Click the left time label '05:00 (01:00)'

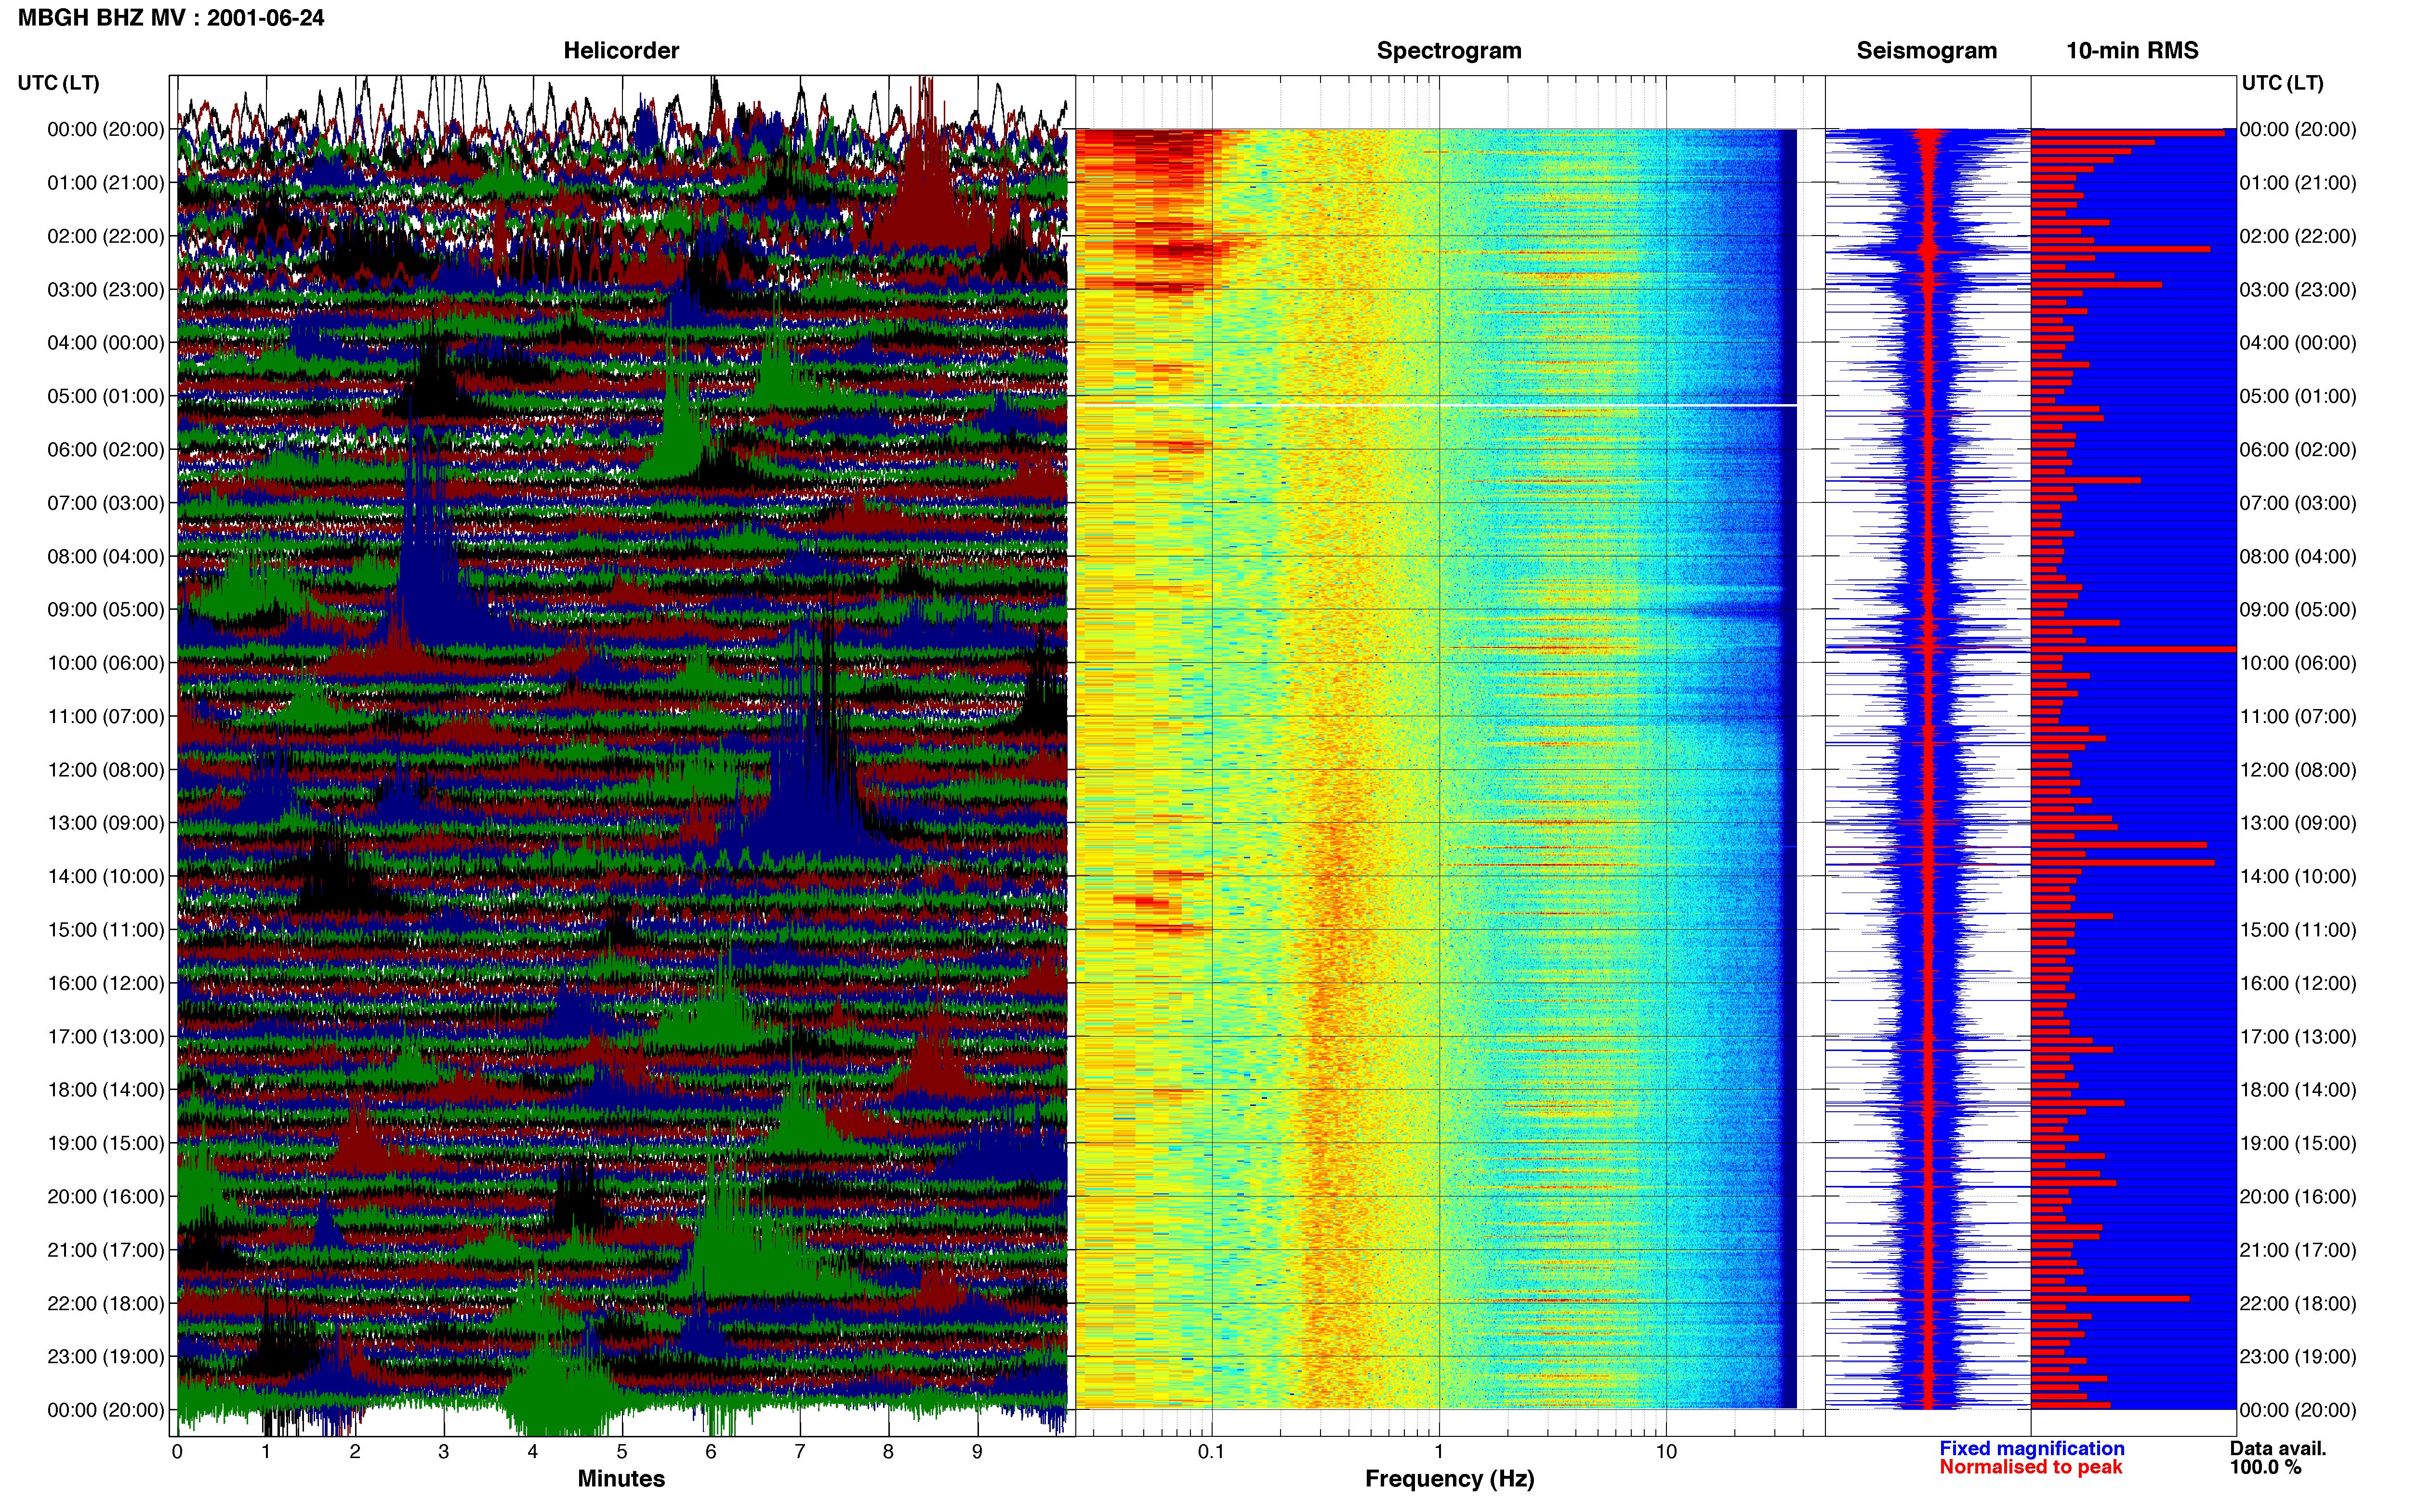(106, 396)
